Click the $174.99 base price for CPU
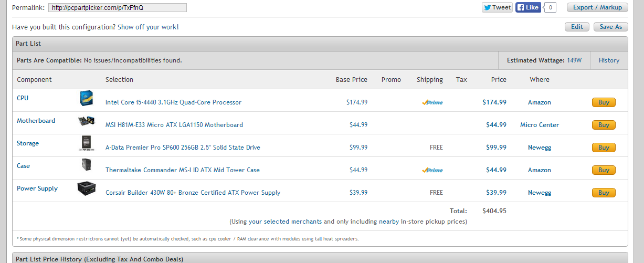Image resolution: width=644 pixels, height=263 pixels. (357, 102)
